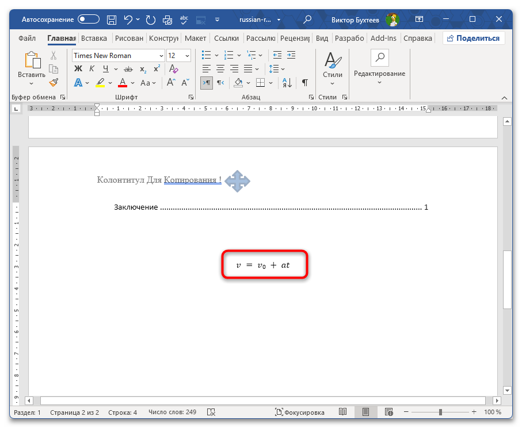The height and width of the screenshot is (428, 522).
Task: Open the font size 12 dropdown
Action: point(188,56)
